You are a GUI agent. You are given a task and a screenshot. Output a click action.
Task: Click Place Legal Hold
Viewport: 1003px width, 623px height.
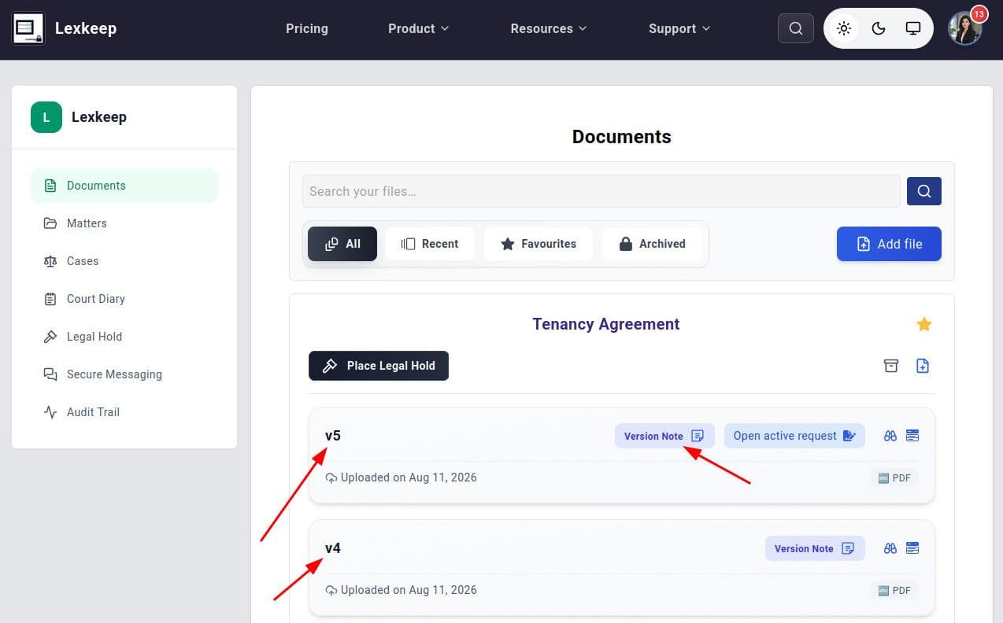coord(379,366)
